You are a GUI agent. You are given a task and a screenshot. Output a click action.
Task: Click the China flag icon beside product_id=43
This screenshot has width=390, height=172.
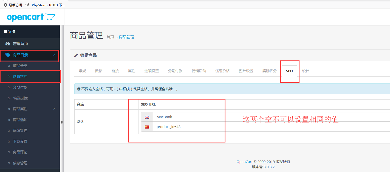147,127
